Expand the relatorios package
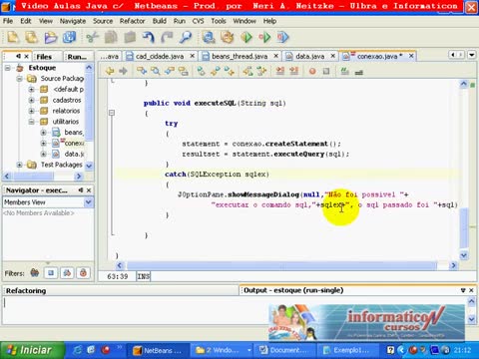 (31, 111)
